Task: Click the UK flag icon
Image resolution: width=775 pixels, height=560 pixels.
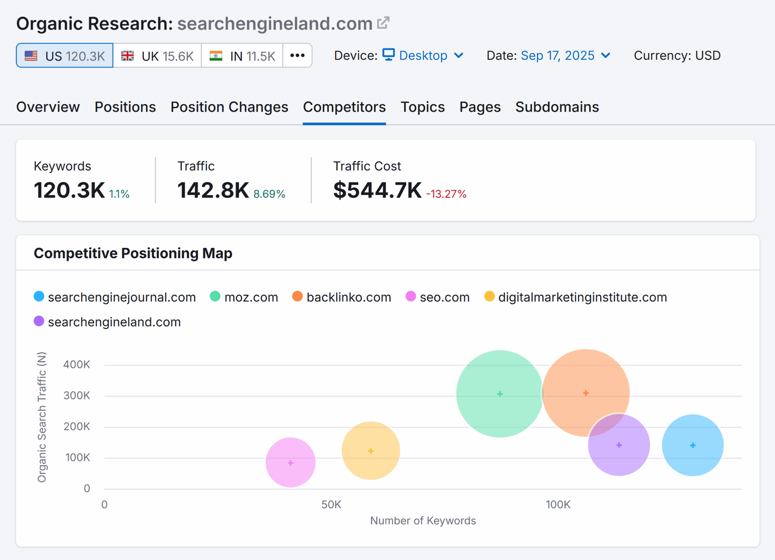Action: click(x=128, y=56)
